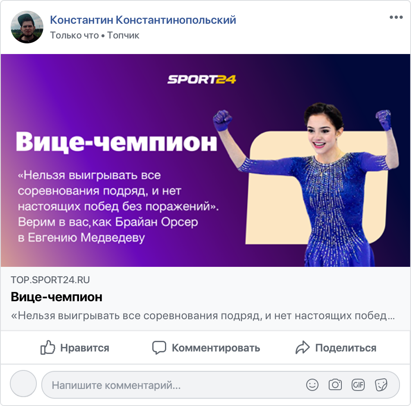
Task: Open the Вице-чемпион article title
Action: pyautogui.click(x=56, y=297)
